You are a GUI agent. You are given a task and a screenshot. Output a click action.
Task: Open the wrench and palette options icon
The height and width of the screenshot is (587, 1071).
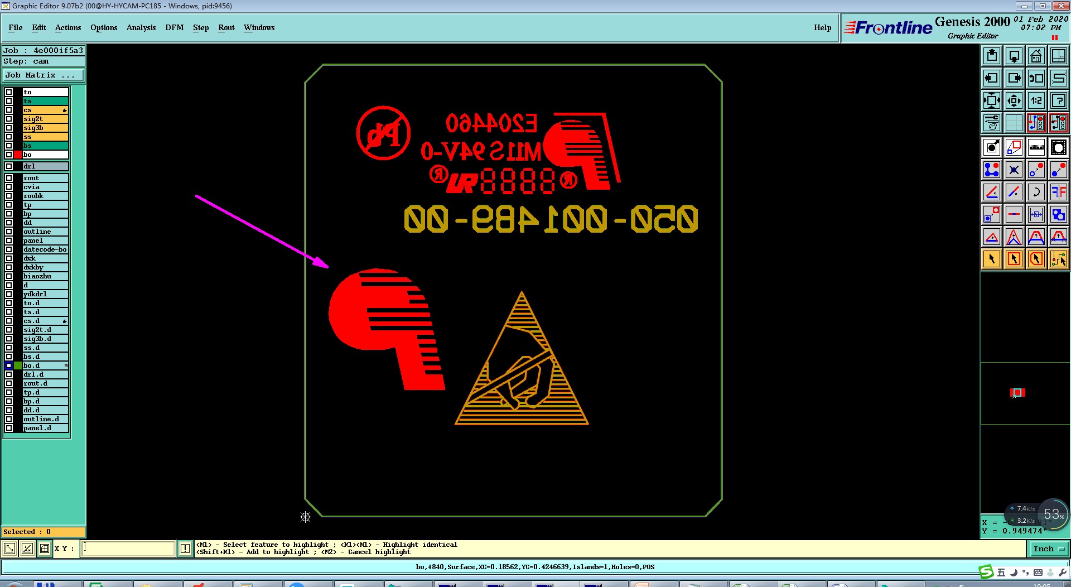pyautogui.click(x=991, y=123)
